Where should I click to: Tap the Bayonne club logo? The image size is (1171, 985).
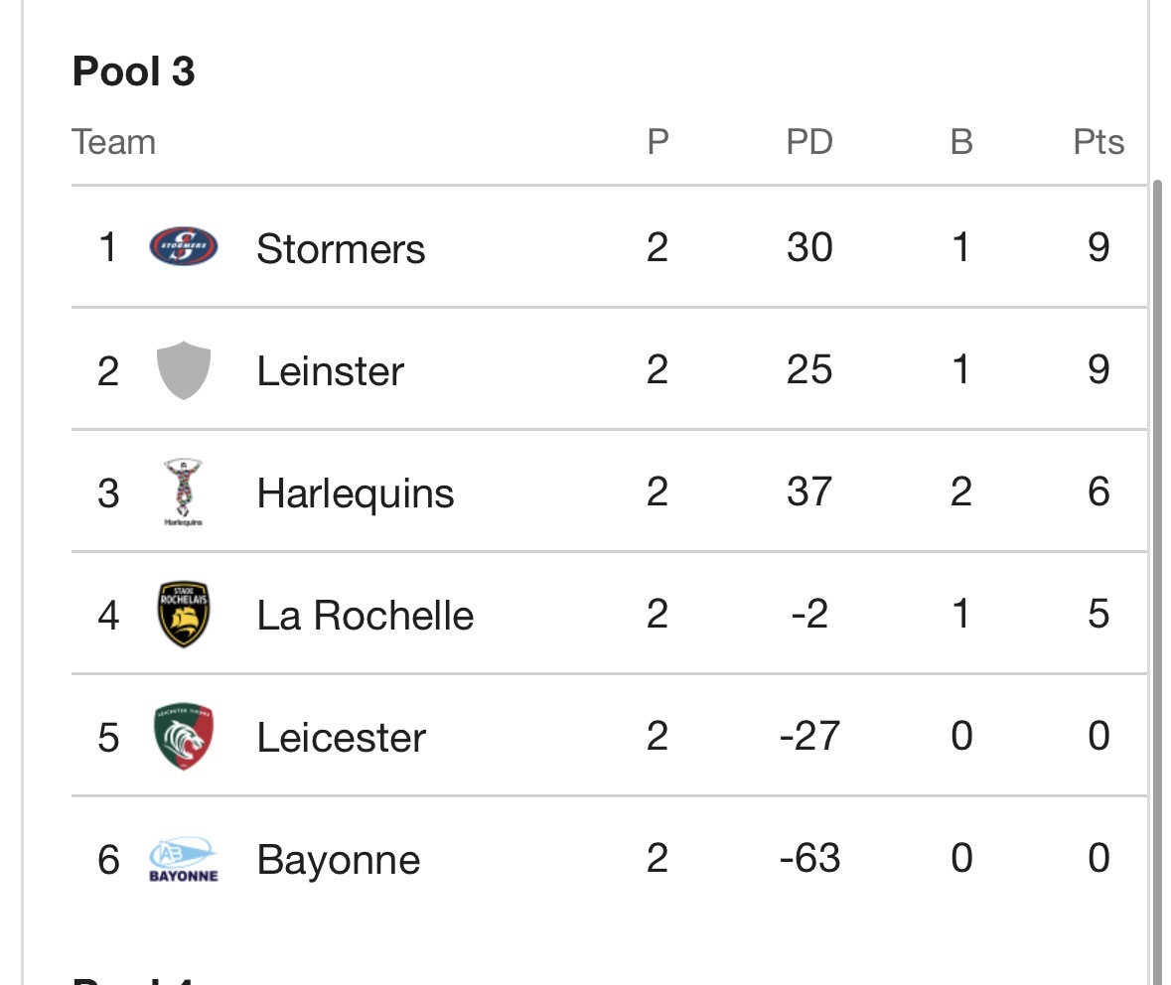(x=184, y=860)
